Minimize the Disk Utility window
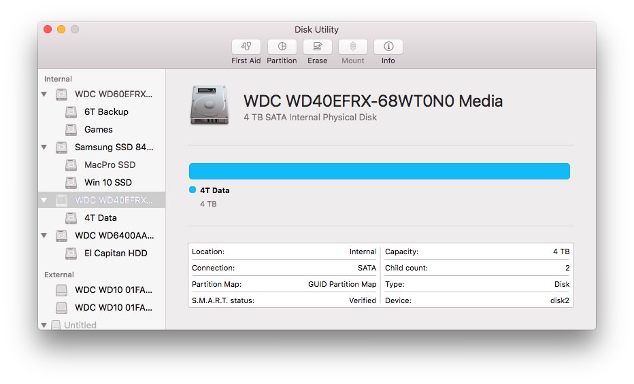 coord(61,29)
